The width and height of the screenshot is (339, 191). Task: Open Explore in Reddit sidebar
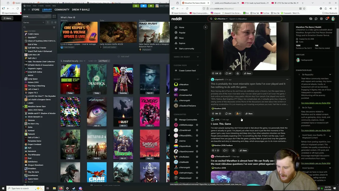[182, 43]
